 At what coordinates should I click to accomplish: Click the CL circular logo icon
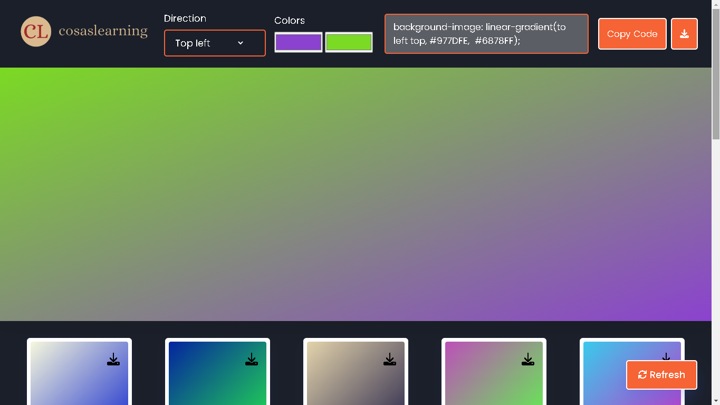tap(36, 31)
